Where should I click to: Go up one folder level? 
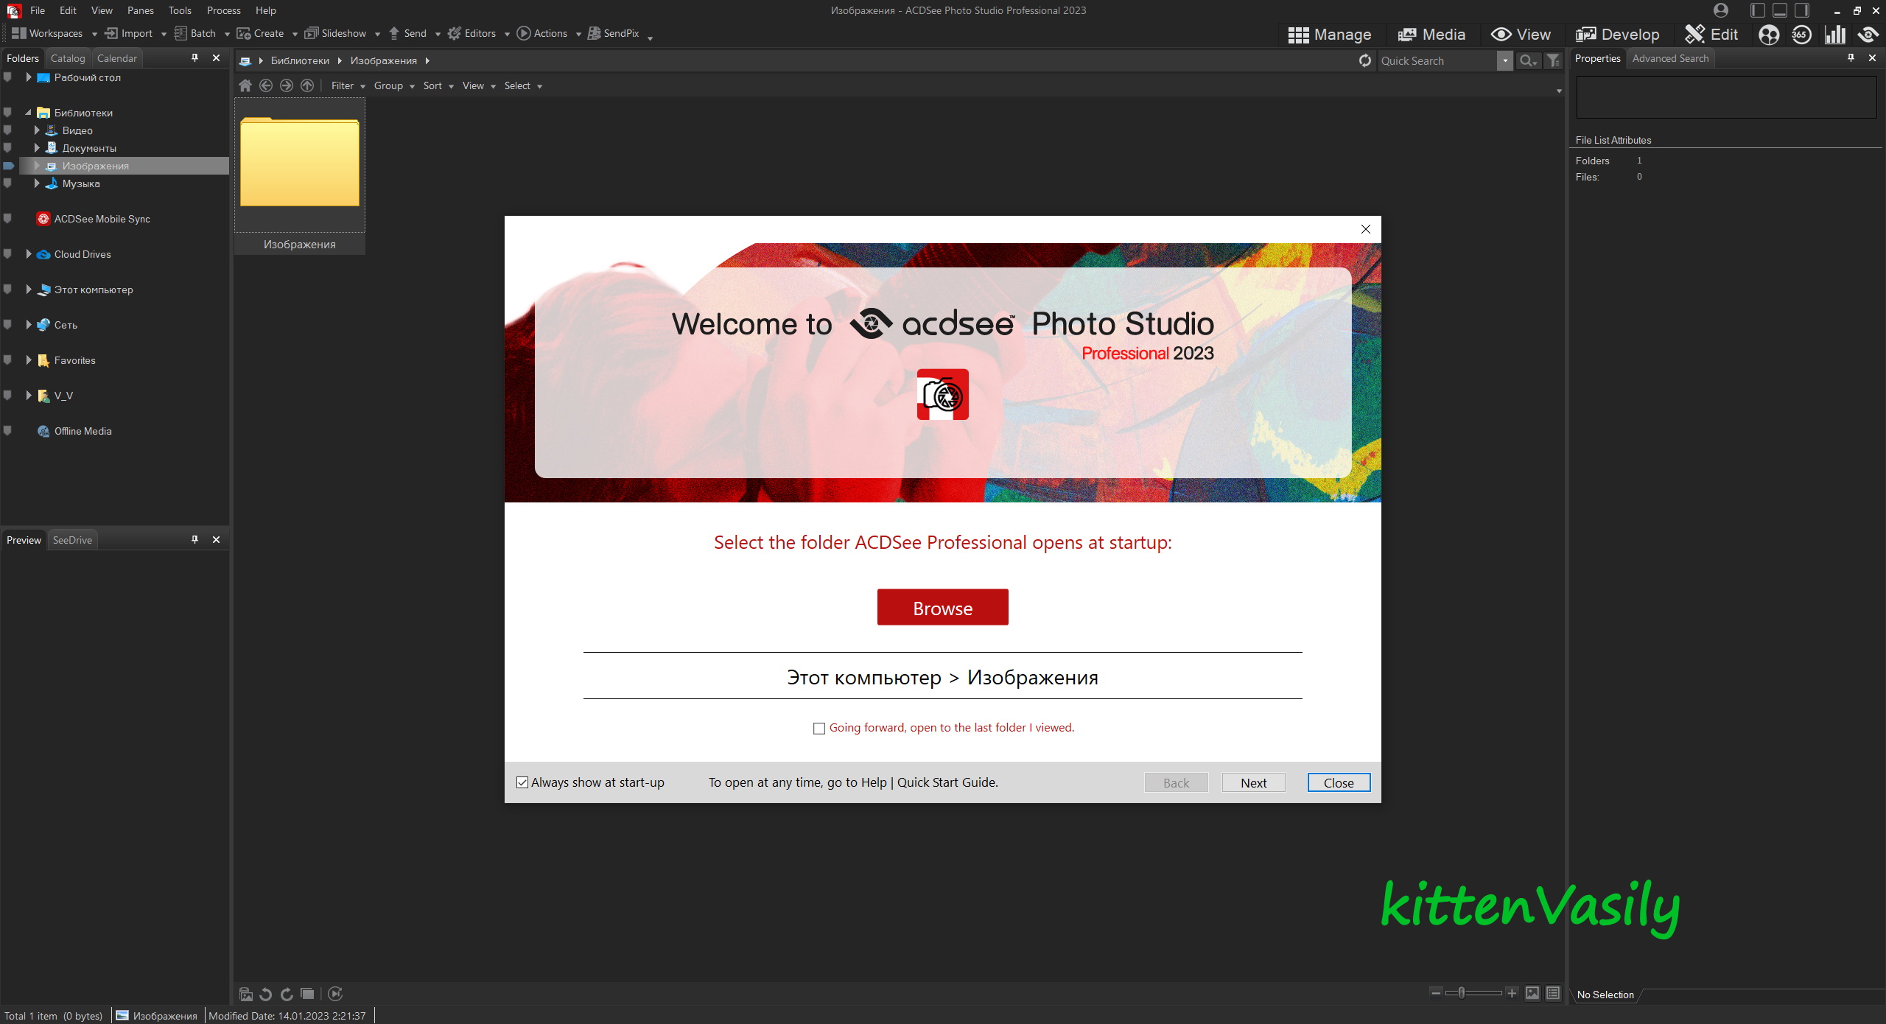pyautogui.click(x=307, y=85)
